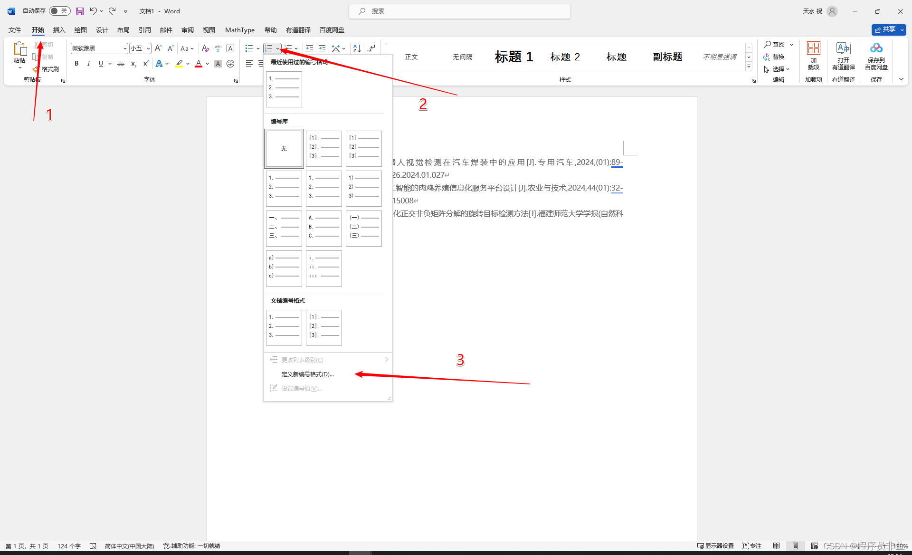Click the save icon in title bar

coord(80,11)
